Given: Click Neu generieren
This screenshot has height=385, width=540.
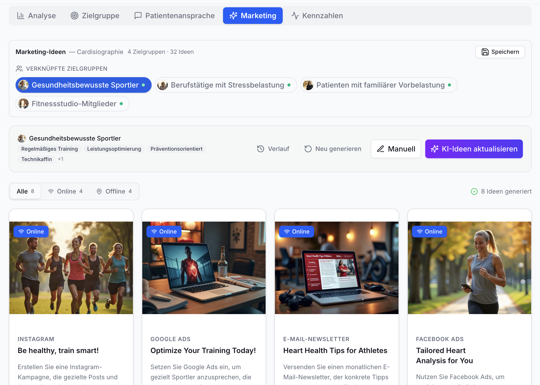Looking at the screenshot, I should (x=333, y=149).
